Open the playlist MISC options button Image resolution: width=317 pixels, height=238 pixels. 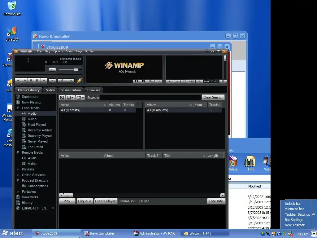(192, 82)
